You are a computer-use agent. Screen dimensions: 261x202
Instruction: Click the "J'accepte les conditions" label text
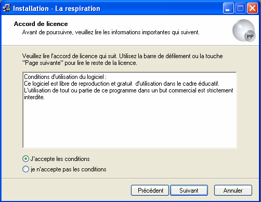(60, 159)
